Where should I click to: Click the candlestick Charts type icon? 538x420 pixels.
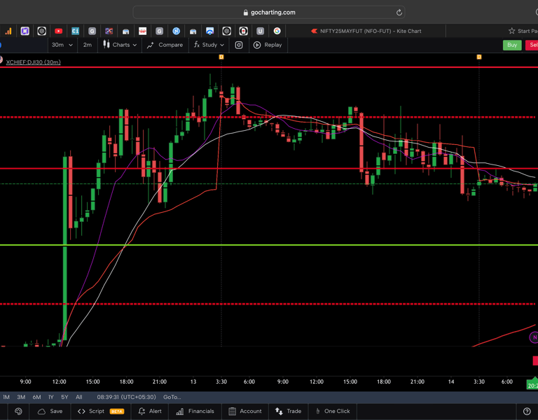106,45
